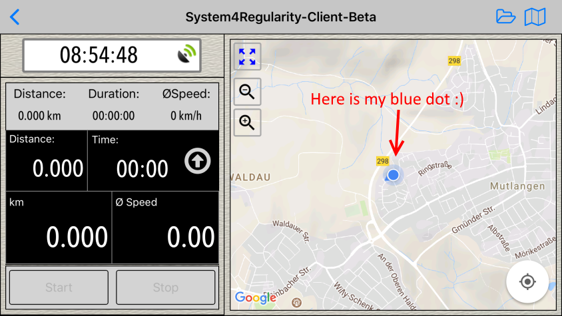
Task: Select the WALDAU area label
Action: click(x=251, y=177)
